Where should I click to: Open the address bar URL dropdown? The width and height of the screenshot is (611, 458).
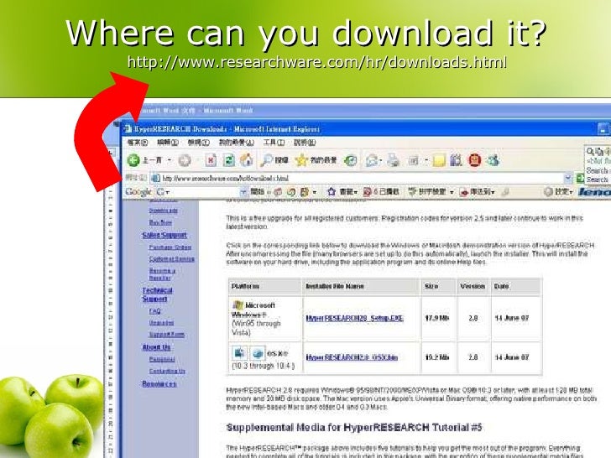coord(568,179)
